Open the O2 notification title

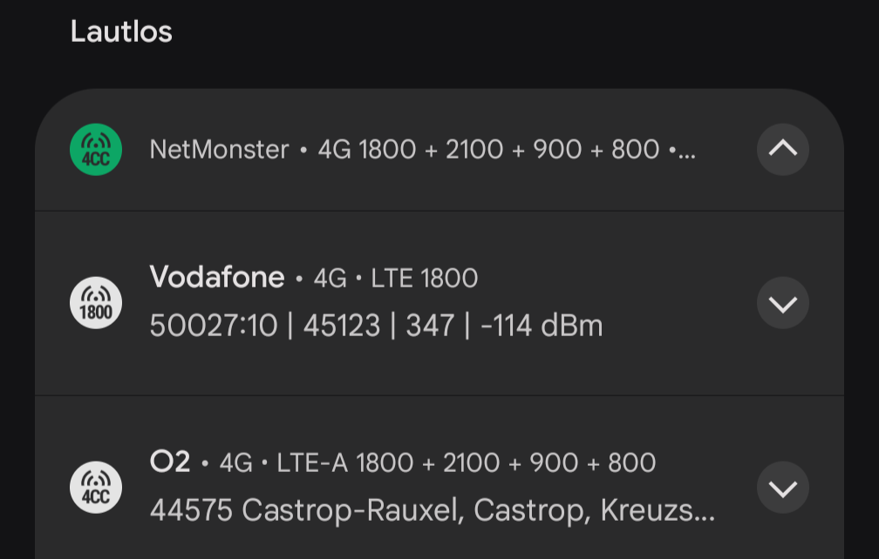click(x=170, y=462)
